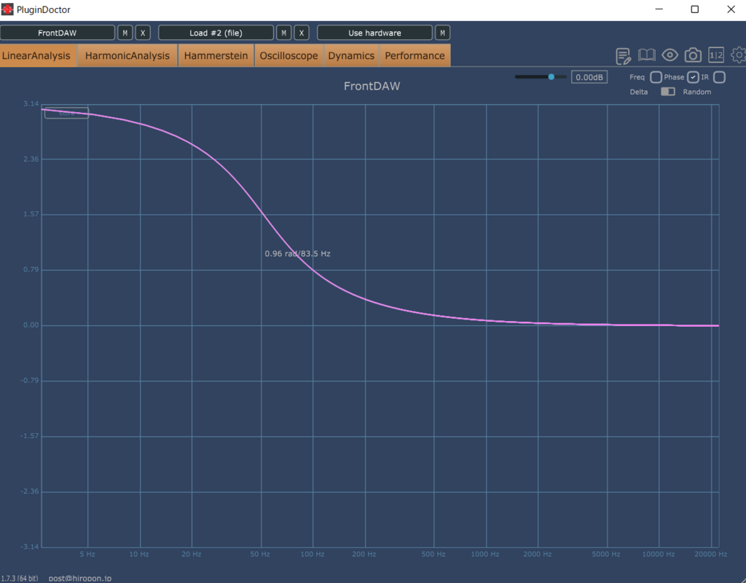Remove FrontDAW plugin with X button
746x583 pixels.
[143, 33]
